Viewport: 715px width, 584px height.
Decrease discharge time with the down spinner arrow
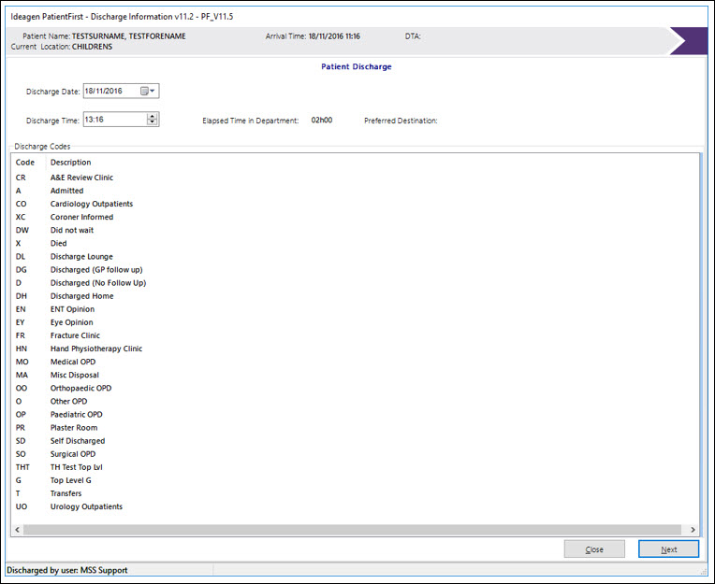[x=153, y=122]
